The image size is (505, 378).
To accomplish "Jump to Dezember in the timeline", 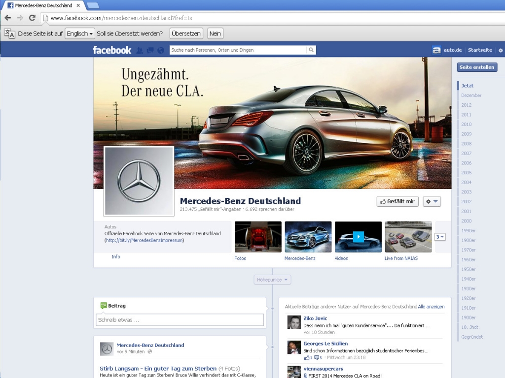I will 471,95.
